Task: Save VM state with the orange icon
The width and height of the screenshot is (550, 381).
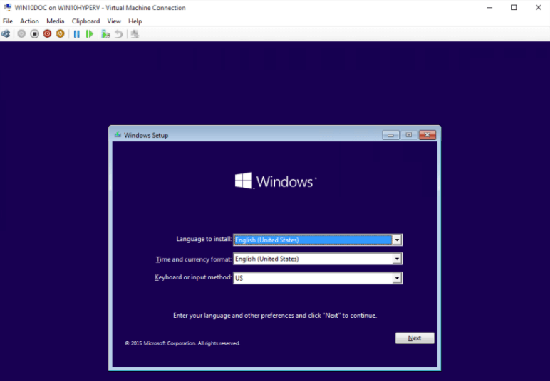Action: [61, 34]
